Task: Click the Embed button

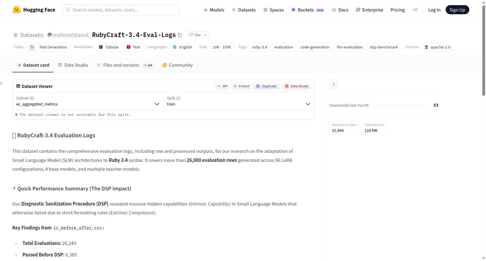Action: click(x=241, y=86)
